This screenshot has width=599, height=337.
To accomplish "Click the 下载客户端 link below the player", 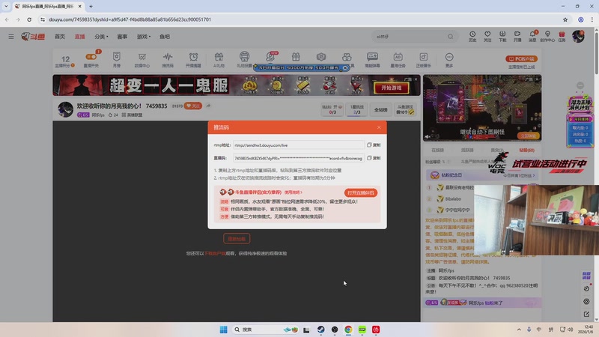I will 215,253.
